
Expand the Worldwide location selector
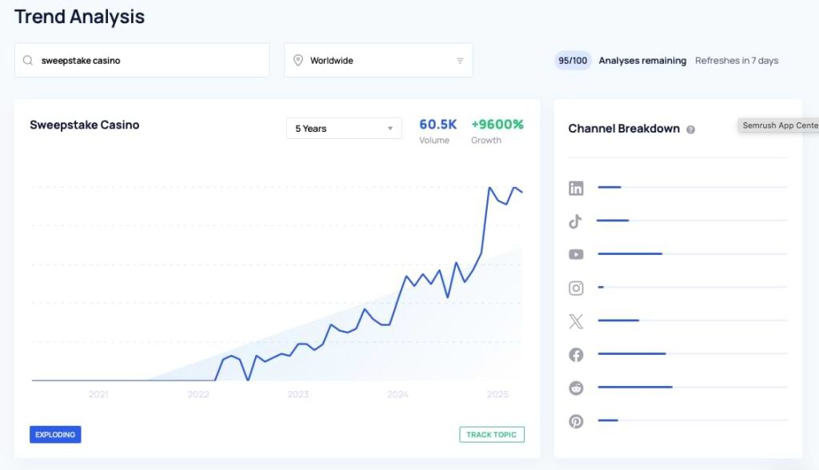point(459,59)
